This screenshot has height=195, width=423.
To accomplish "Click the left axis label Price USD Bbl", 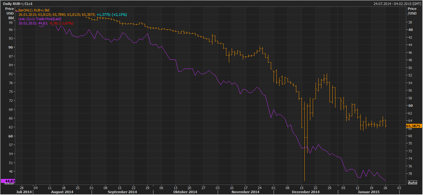I will pos(9,13).
